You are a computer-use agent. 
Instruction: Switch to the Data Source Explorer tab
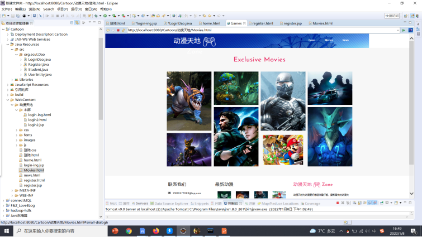coord(169,204)
